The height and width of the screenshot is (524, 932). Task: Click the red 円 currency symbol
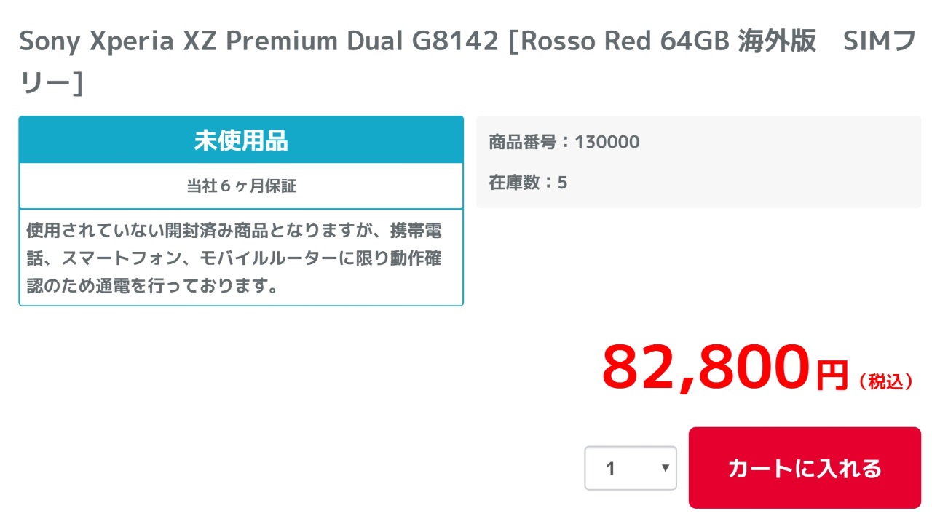pyautogui.click(x=832, y=376)
